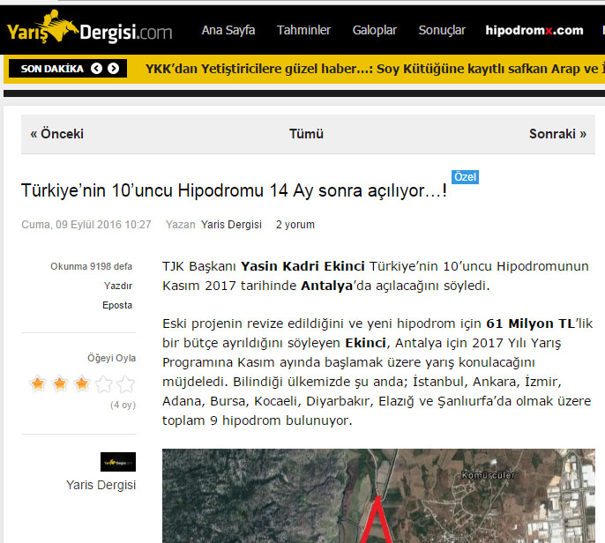View Tümü articles list
This screenshot has height=543, width=605.
(x=306, y=134)
